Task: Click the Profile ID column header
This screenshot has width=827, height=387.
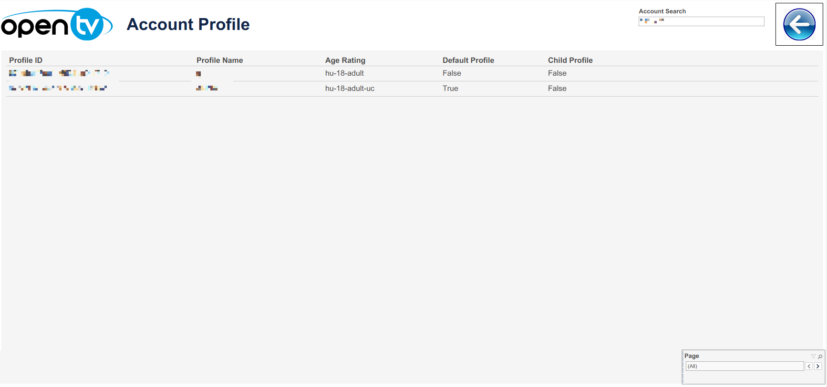Action: pyautogui.click(x=26, y=60)
